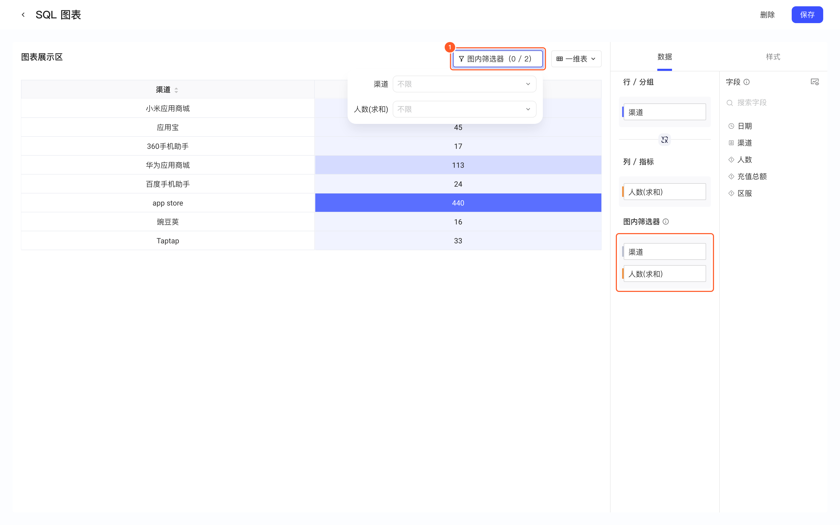Click the table cell 百度手机助手
Viewport: 840px width, 525px height.
(x=168, y=184)
